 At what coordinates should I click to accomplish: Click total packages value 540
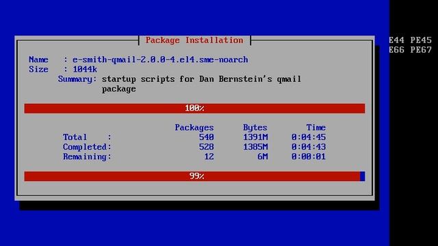click(207, 137)
